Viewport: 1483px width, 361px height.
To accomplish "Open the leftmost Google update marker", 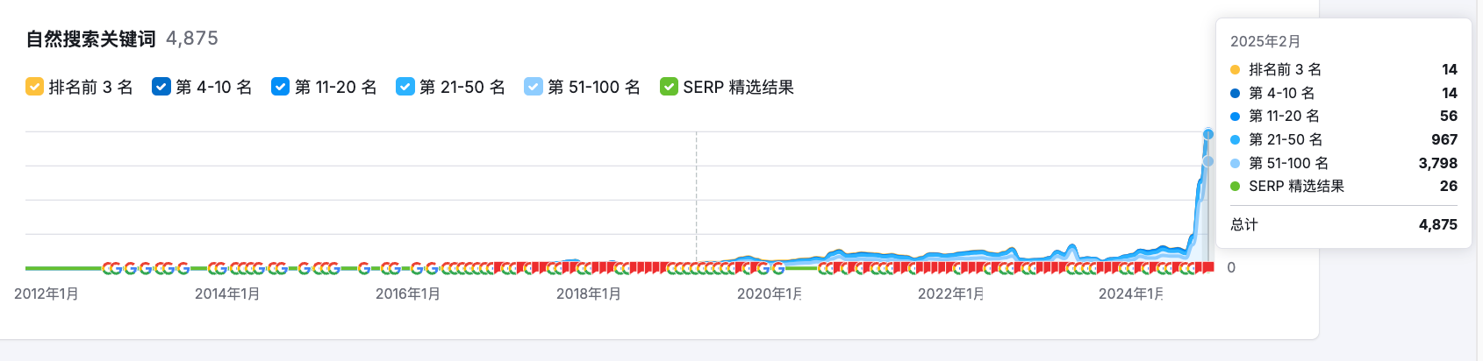I will tap(107, 268).
